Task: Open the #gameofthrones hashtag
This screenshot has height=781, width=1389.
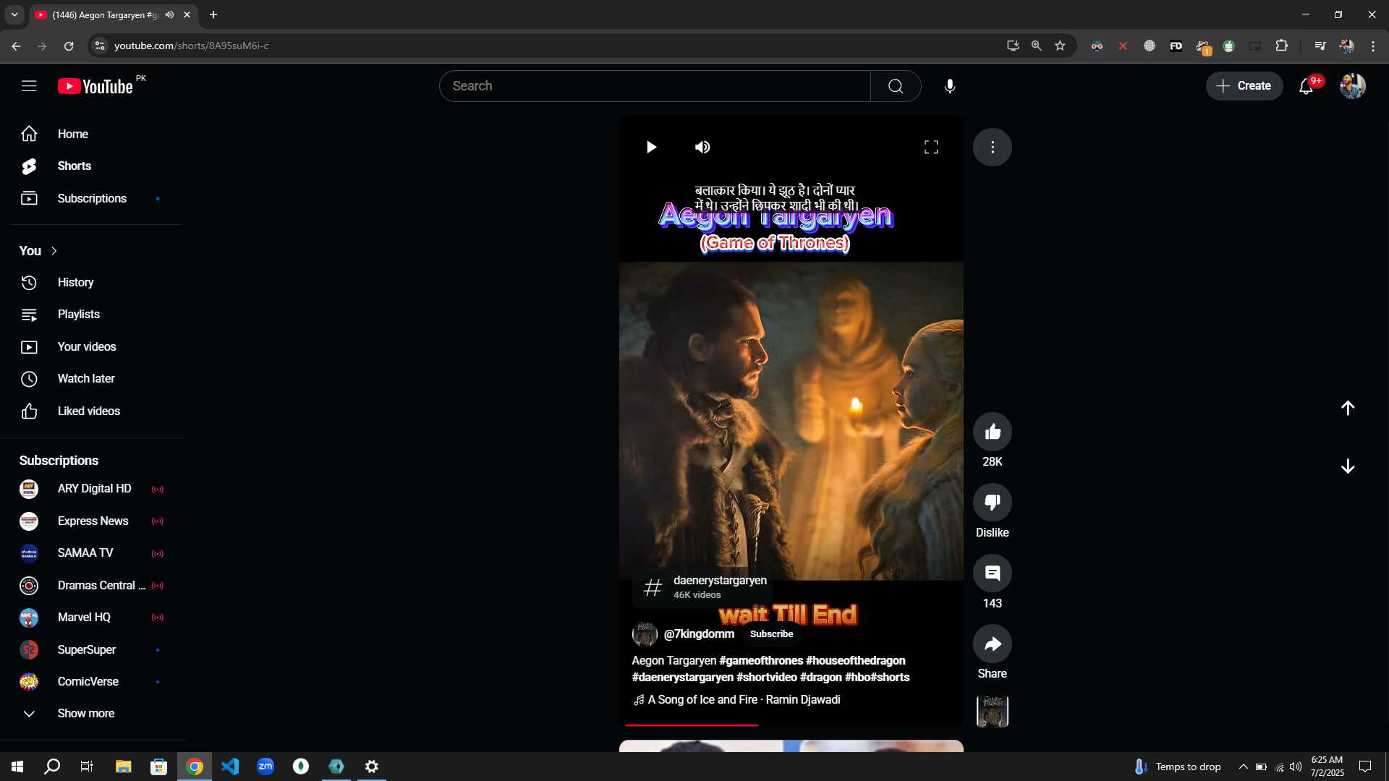Action: tap(761, 661)
